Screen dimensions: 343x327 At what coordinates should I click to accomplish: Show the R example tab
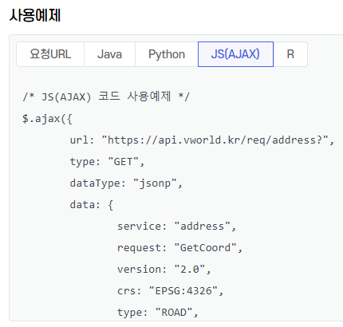click(290, 54)
